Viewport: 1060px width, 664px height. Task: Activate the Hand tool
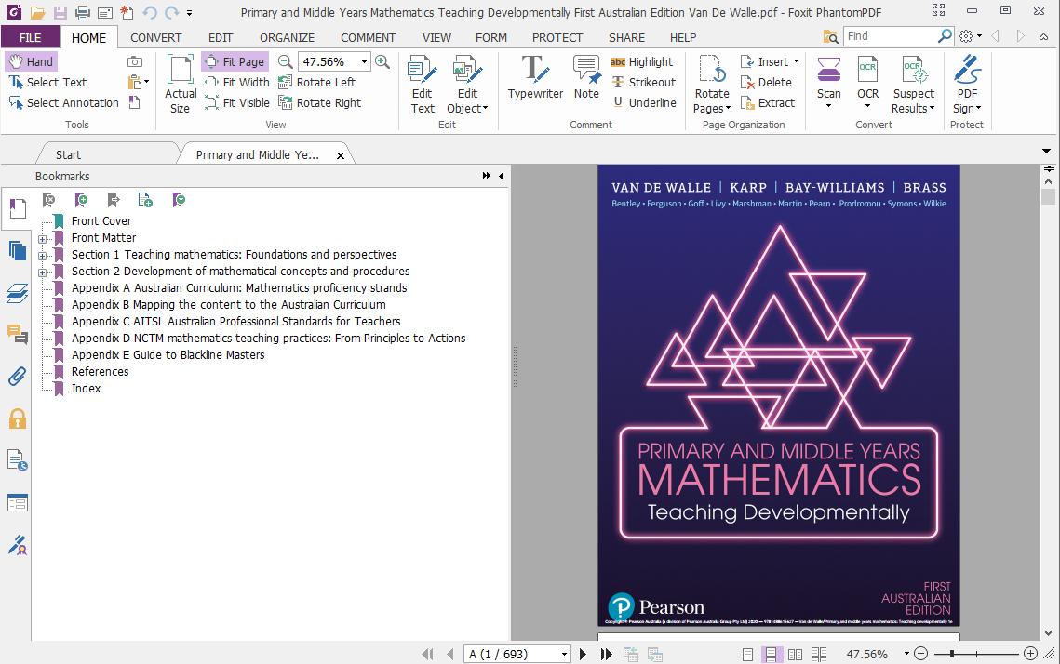(x=31, y=61)
